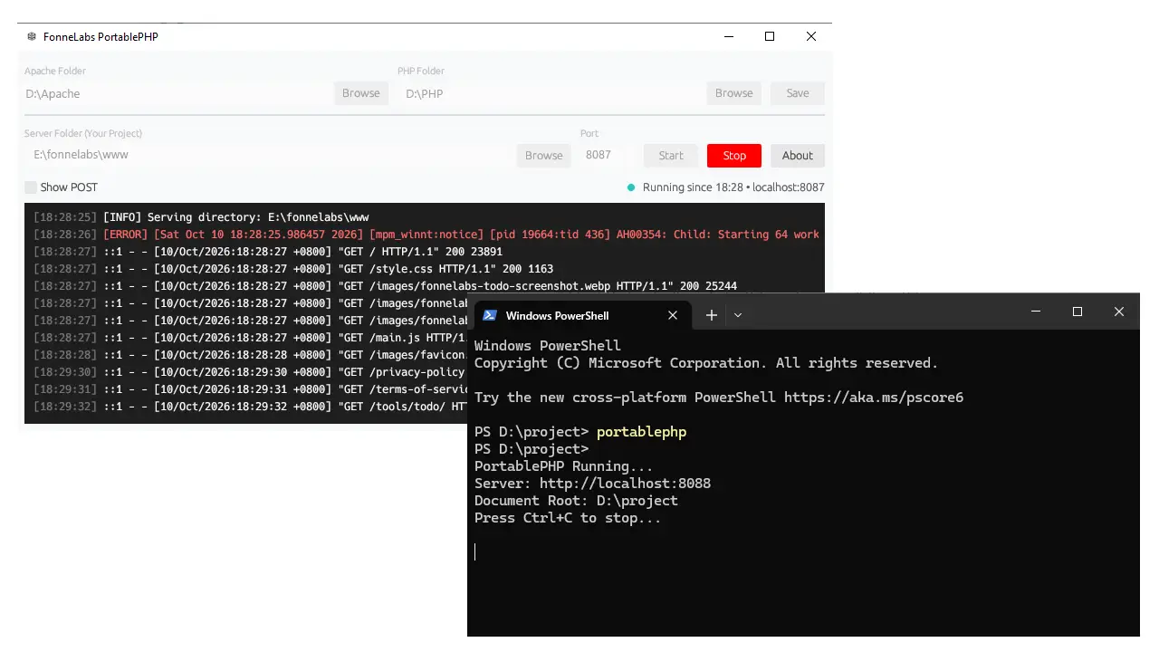Expand the PowerShell tab profile dropdown
Screen dimensions: 1159x652
click(738, 315)
